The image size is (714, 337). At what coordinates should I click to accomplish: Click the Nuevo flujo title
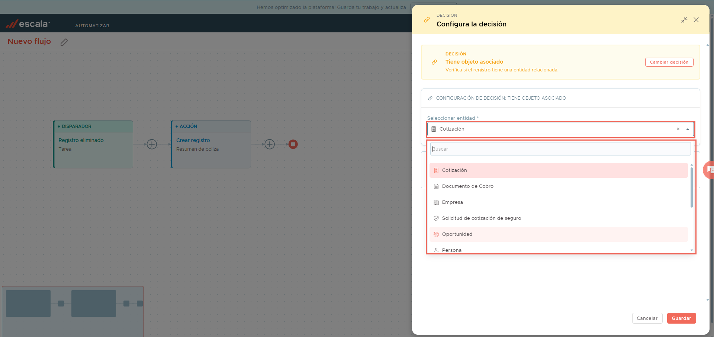coord(29,41)
